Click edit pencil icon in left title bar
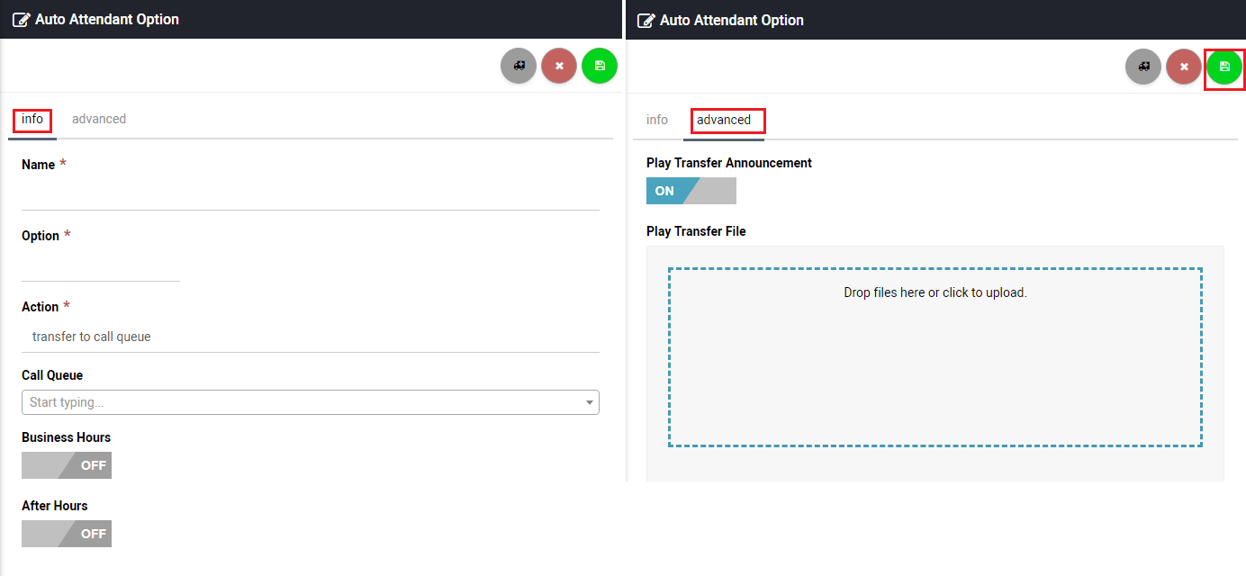Viewport: 1246px width, 576px height. 21,20
